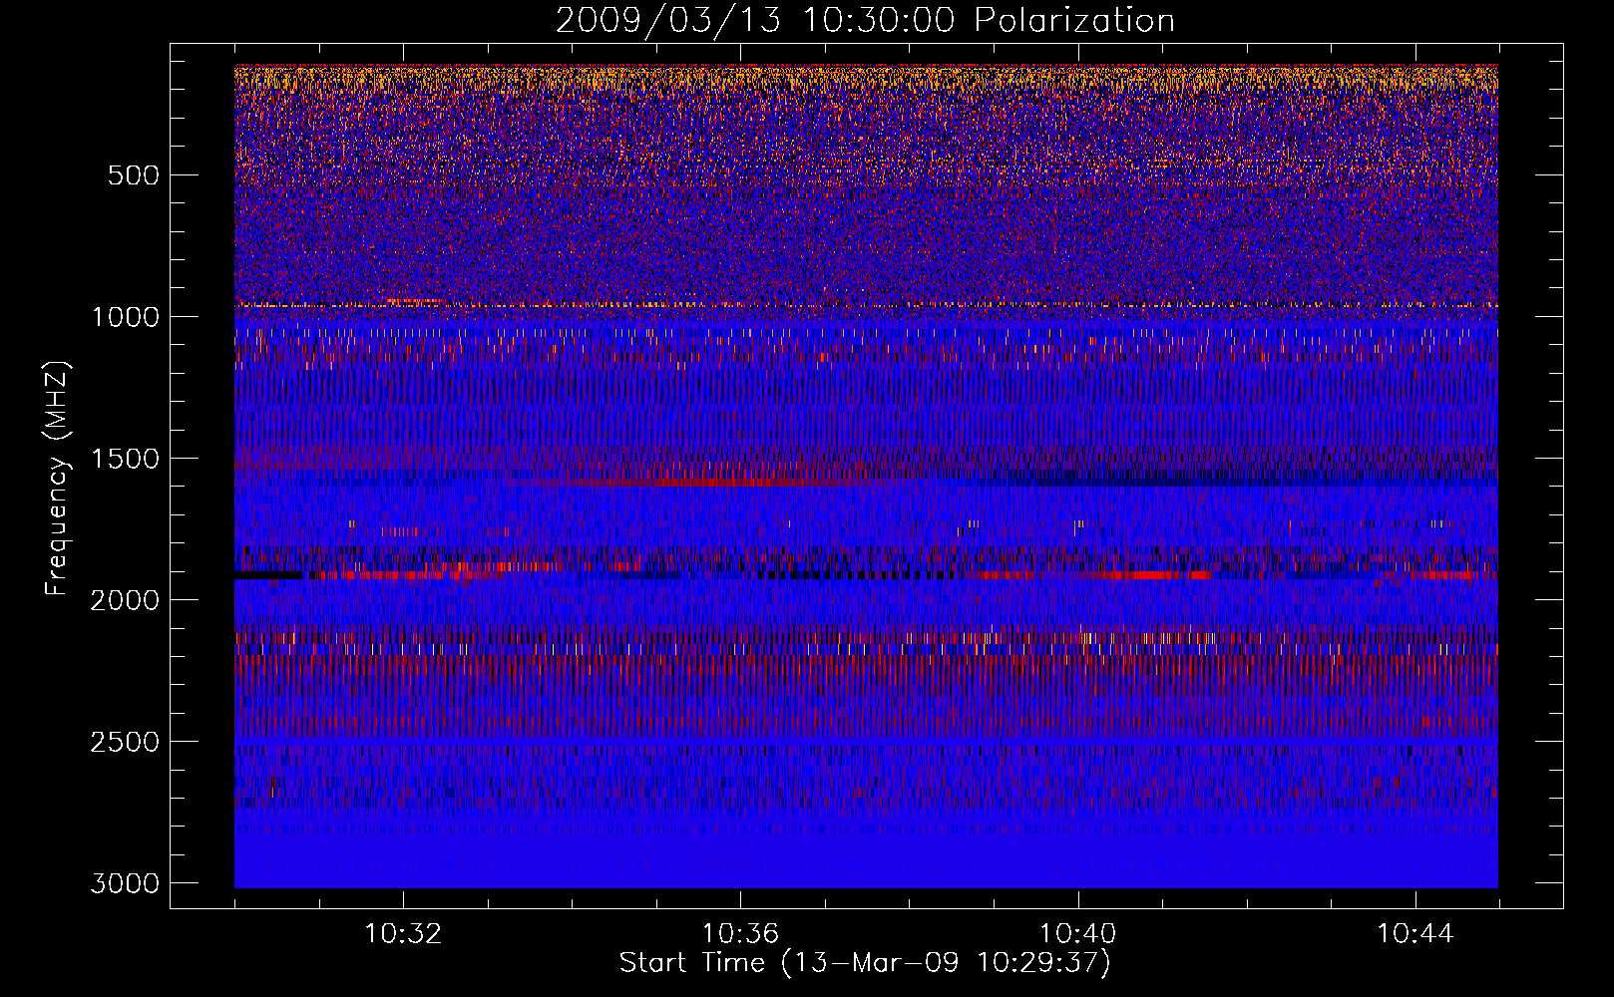The width and height of the screenshot is (1614, 997).
Task: Click the 'Frequency (MHZ)' axis label
Action: (x=57, y=479)
